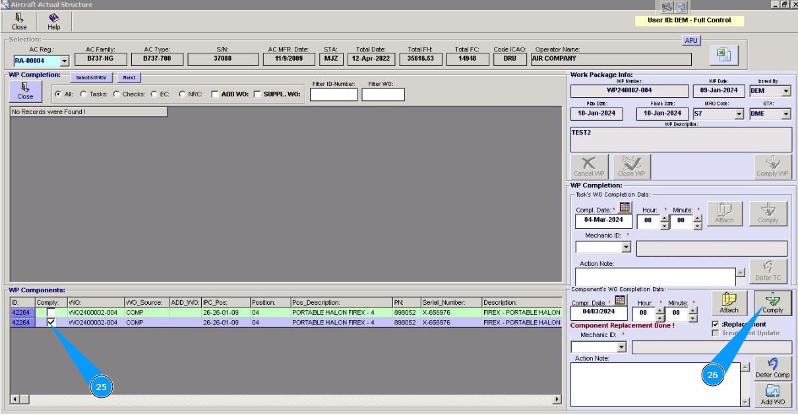798x415 pixels.
Task: Click the WP Components horizontal scrollbar right arrow
Action: [557, 400]
